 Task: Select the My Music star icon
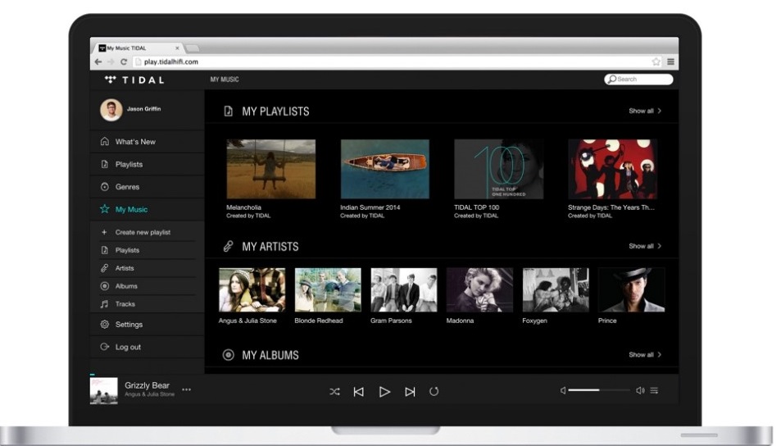pos(105,209)
